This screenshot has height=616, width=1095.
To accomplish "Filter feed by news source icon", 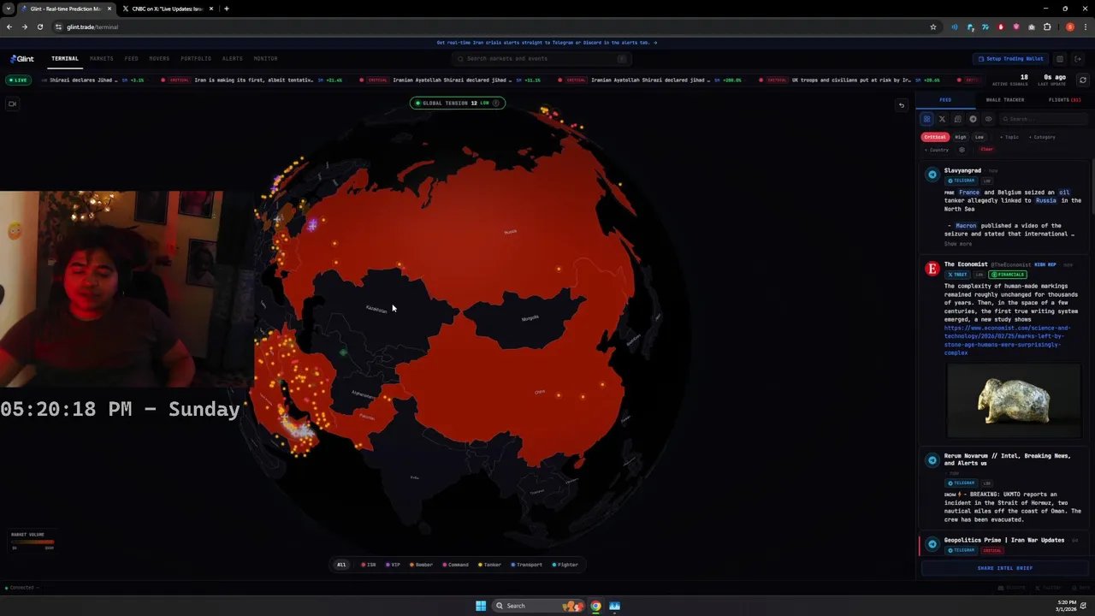I will click(x=957, y=119).
